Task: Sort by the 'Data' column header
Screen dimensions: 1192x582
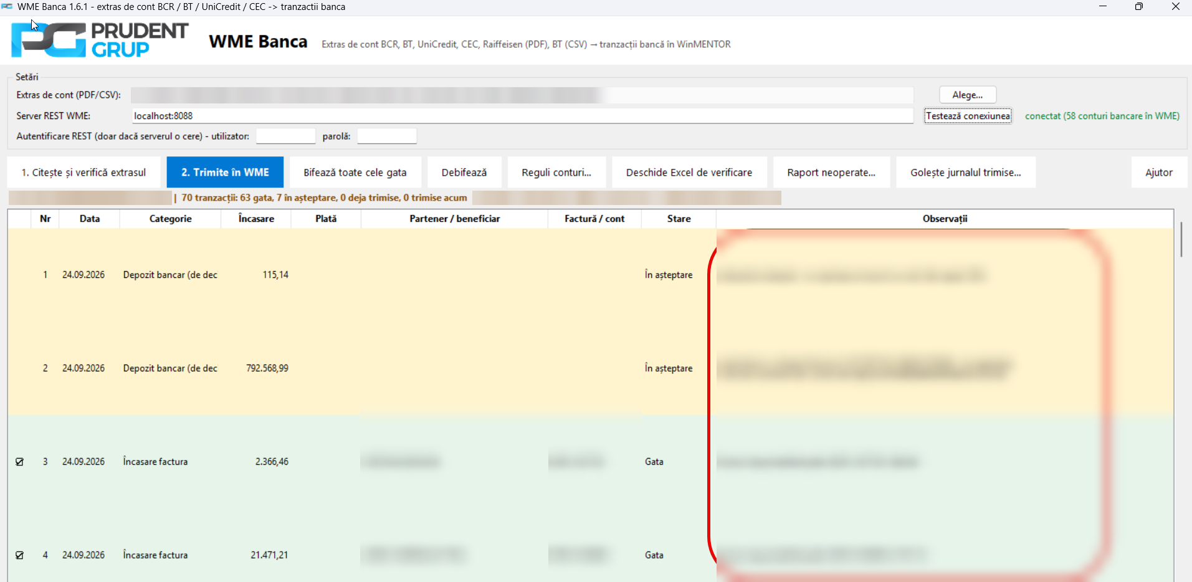Action: [x=90, y=219]
